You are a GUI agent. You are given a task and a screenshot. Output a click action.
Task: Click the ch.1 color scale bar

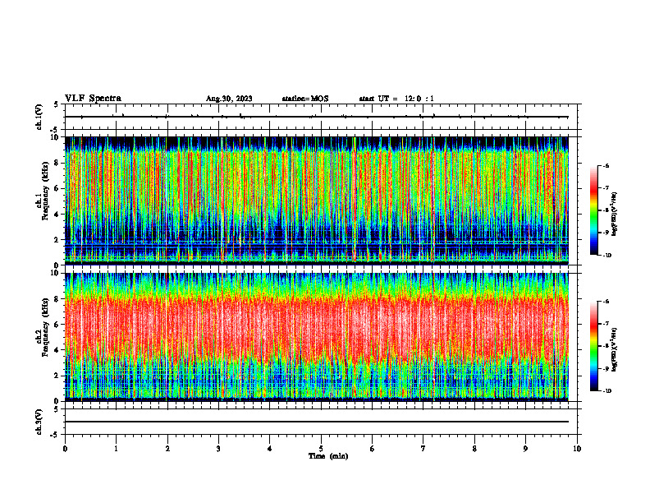(594, 210)
